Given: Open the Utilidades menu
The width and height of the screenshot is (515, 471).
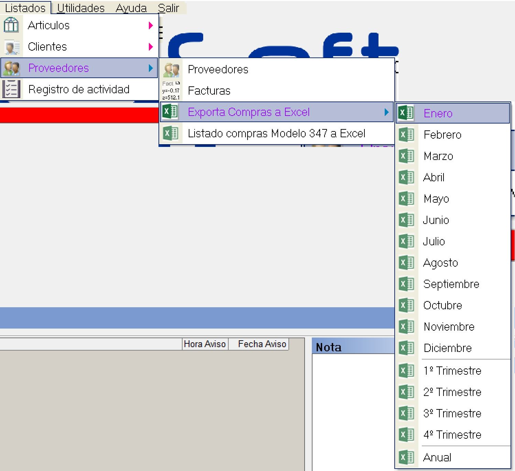Looking at the screenshot, I should tap(81, 8).
